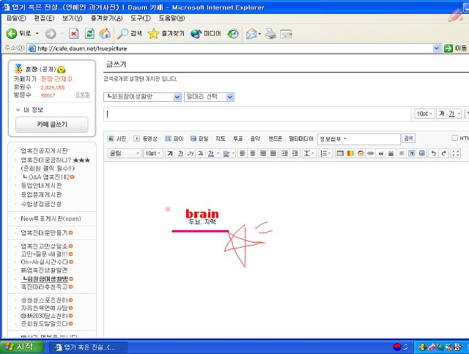Image resolution: width=469 pixels, height=354 pixels.
Task: Click the undo arrow in editor toolbar
Action: click(x=434, y=153)
